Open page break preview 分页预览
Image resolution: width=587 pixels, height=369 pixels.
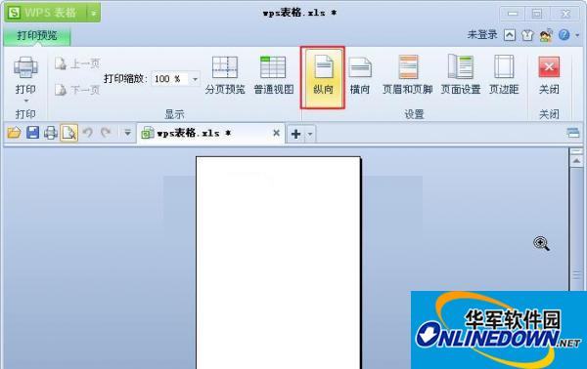(x=225, y=75)
